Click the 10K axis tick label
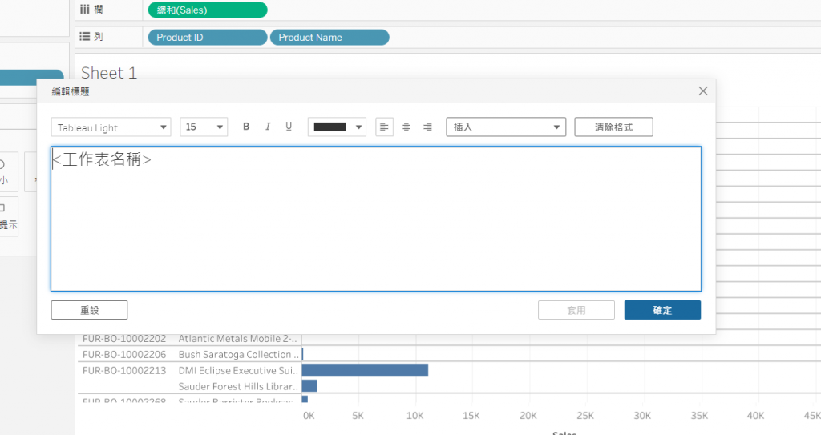 (415, 416)
